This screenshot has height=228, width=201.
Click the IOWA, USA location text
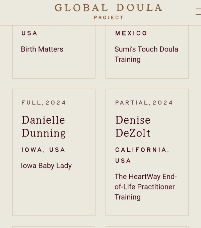(x=43, y=150)
